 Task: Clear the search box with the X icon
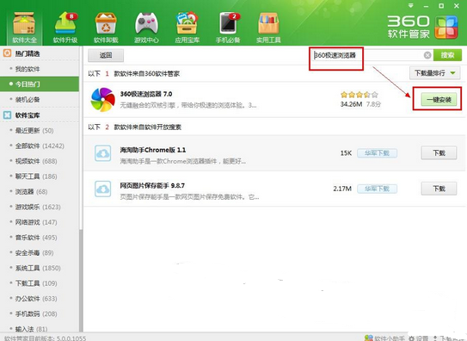tap(427, 55)
